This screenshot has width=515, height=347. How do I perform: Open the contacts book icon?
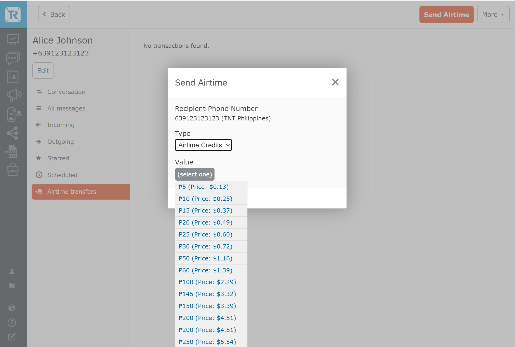(13, 77)
